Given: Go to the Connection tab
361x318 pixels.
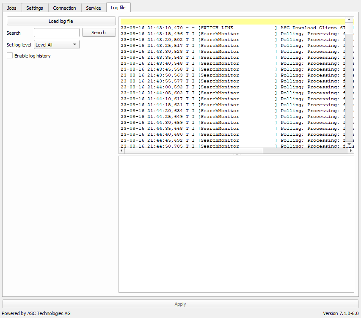Looking at the screenshot, I should coord(64,8).
